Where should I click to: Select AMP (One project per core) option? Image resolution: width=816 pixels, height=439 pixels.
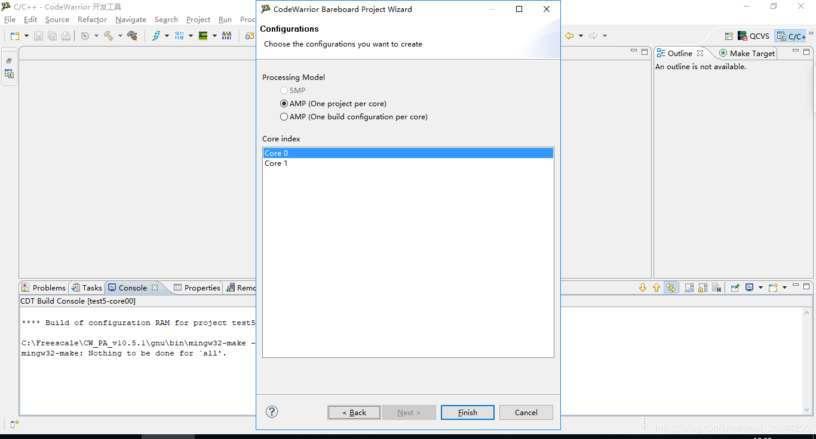pos(284,104)
